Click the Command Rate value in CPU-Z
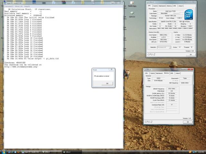The height and width of the screenshot is (154, 206). [x=172, y=105]
